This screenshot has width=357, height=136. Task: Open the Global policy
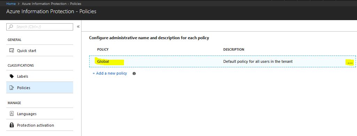pyautogui.click(x=103, y=61)
